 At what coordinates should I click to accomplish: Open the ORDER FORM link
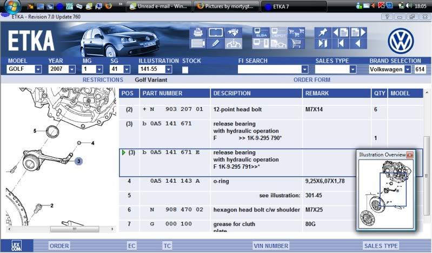[311, 80]
